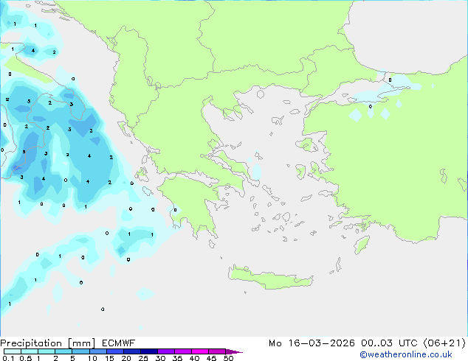Click the 5–10 mm legend color swatch

[80, 351]
